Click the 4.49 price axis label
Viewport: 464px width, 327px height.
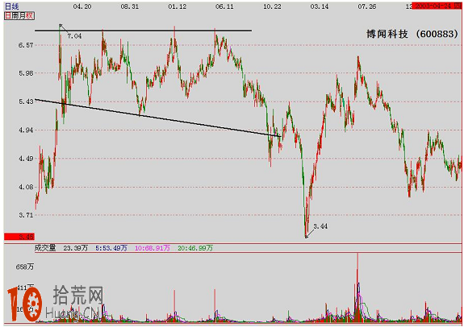(26, 159)
